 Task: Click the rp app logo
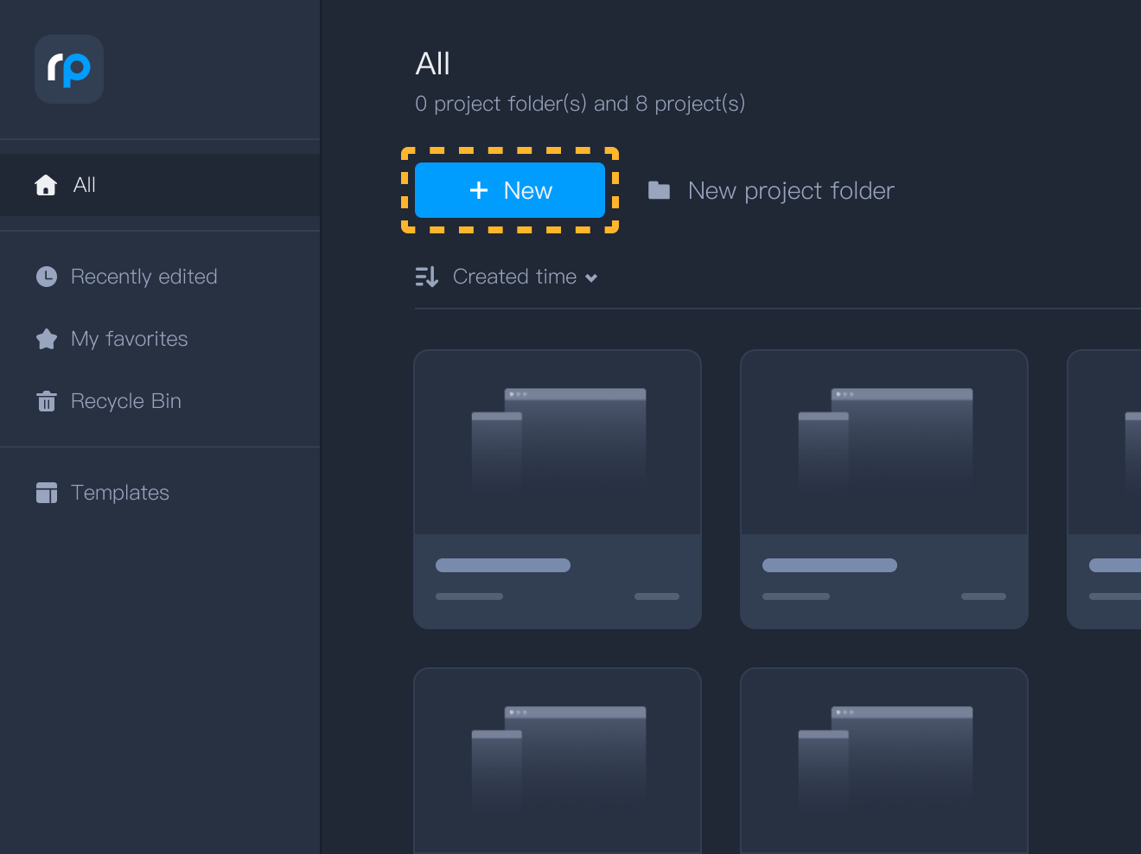pos(69,69)
